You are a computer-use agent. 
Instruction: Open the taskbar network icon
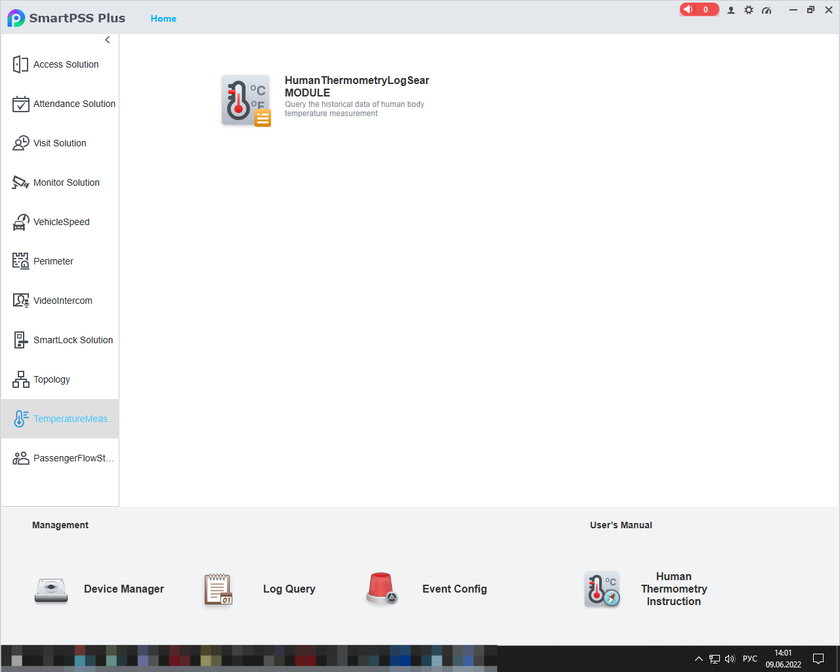coord(715,659)
